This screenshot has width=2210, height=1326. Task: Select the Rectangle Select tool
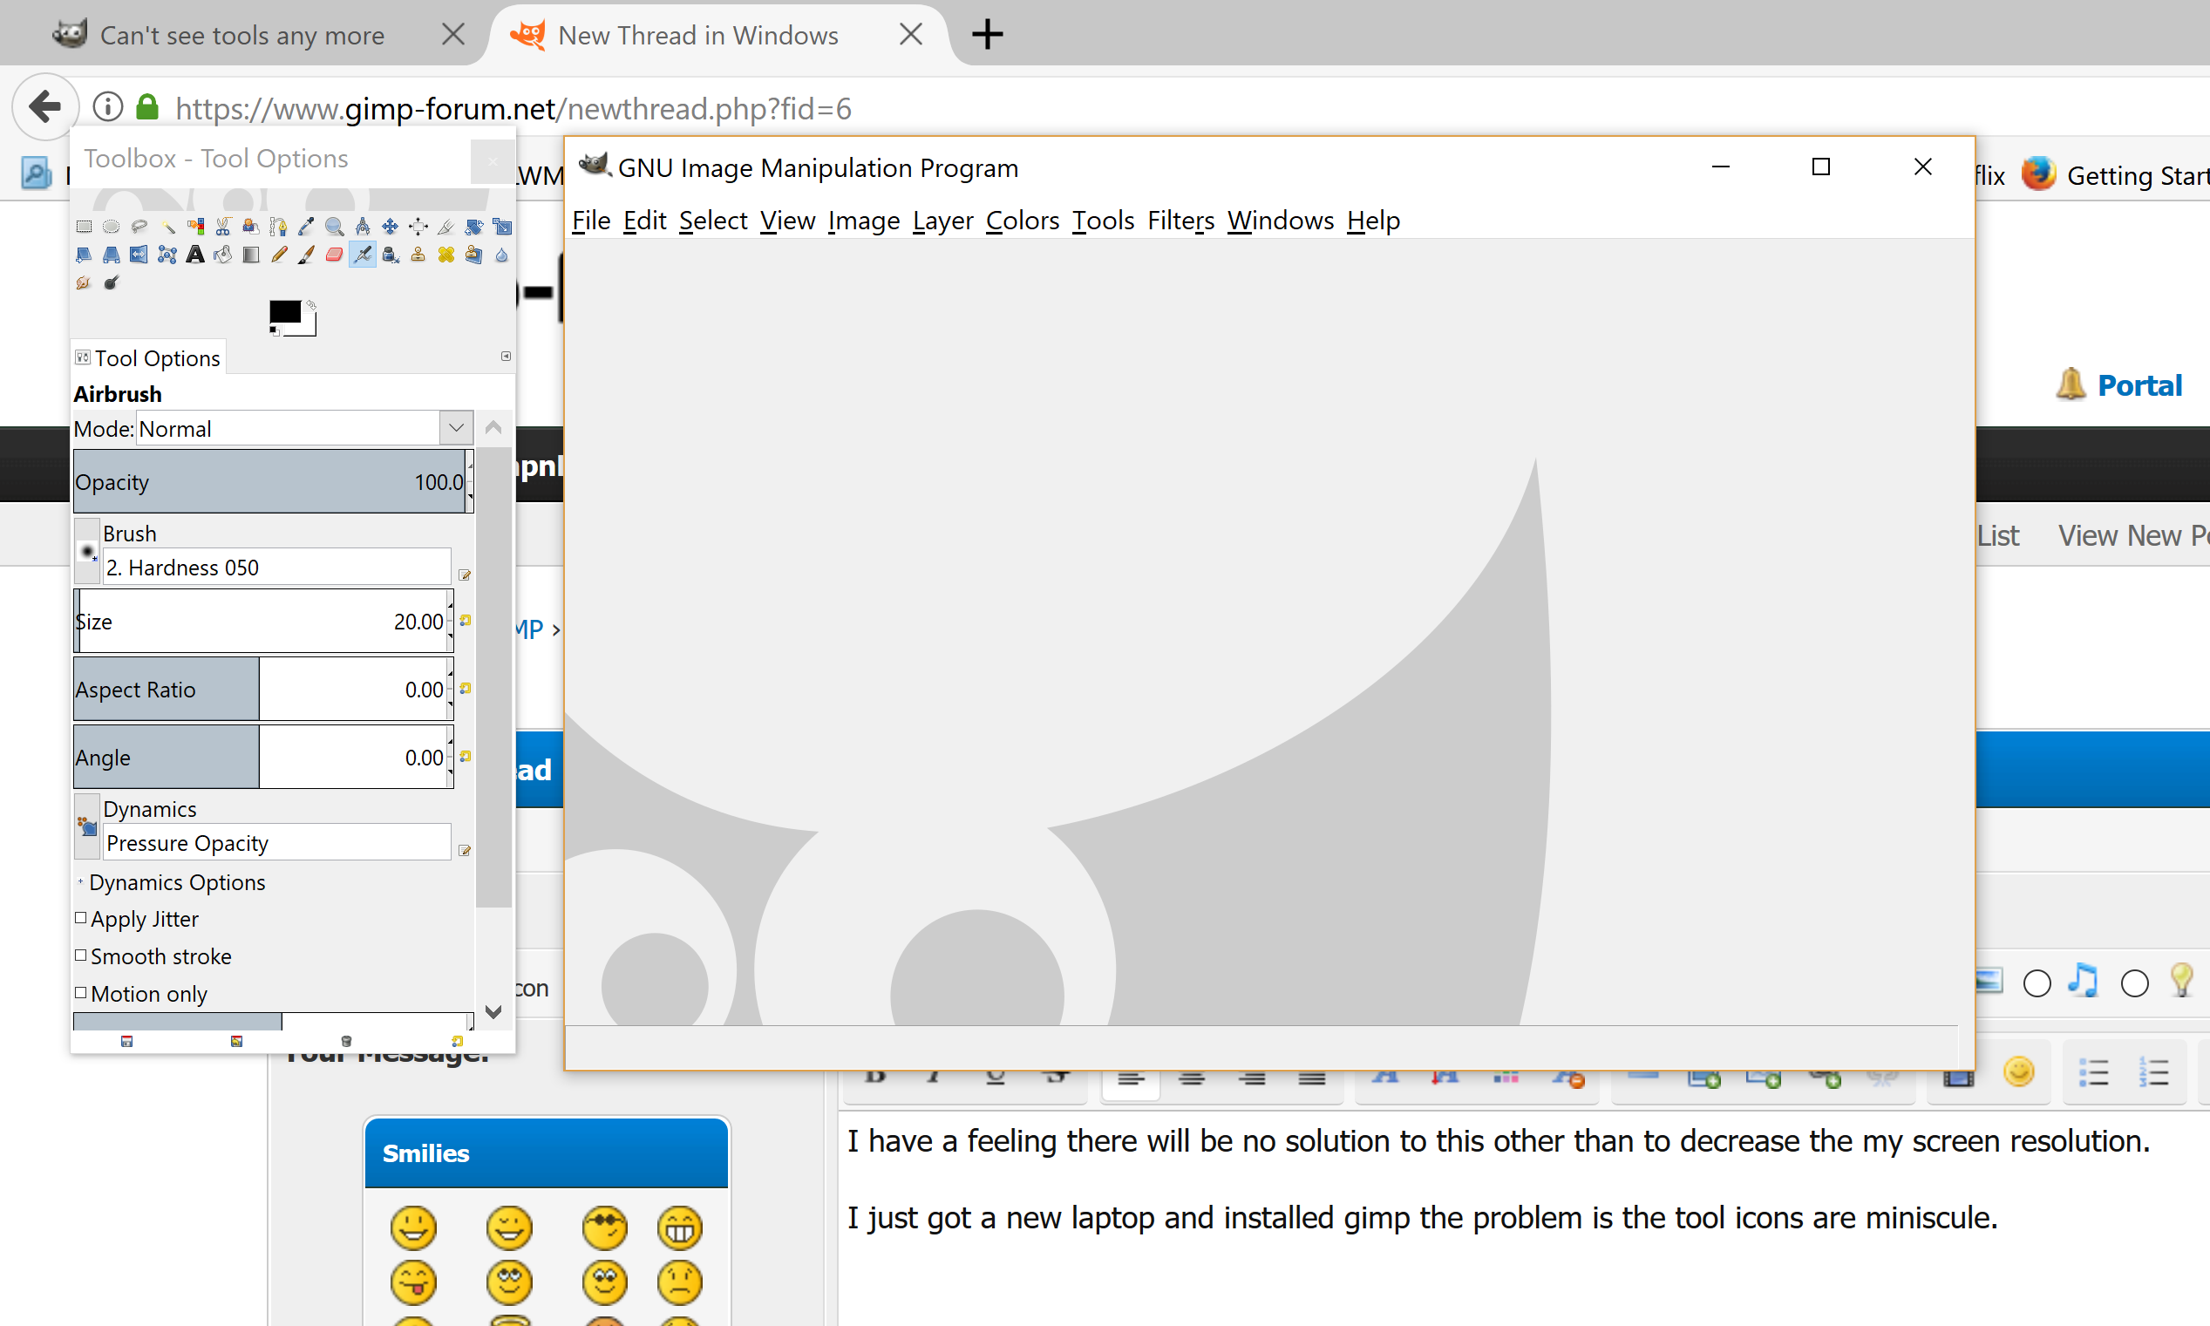tap(84, 227)
